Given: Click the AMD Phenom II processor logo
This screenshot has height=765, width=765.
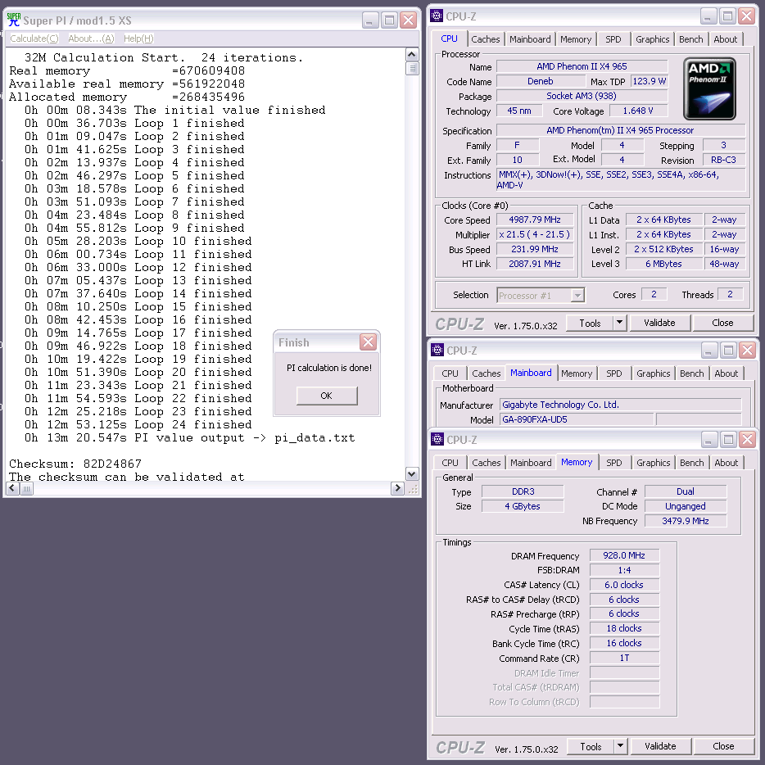Looking at the screenshot, I should (709, 88).
